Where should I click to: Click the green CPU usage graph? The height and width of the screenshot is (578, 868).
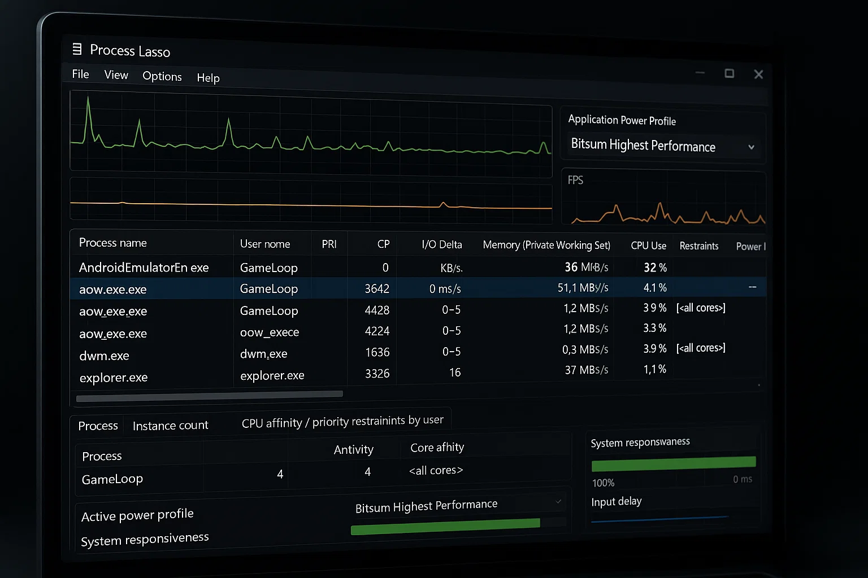coord(311,133)
